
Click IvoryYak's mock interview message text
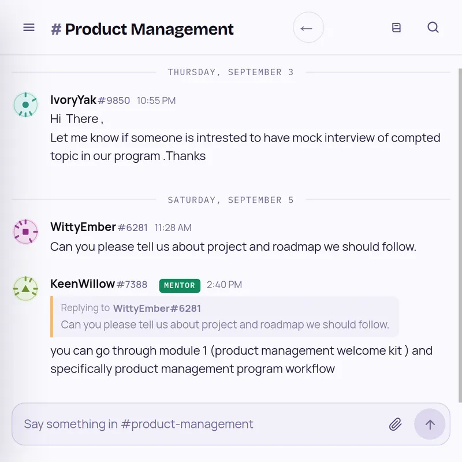[x=245, y=137]
